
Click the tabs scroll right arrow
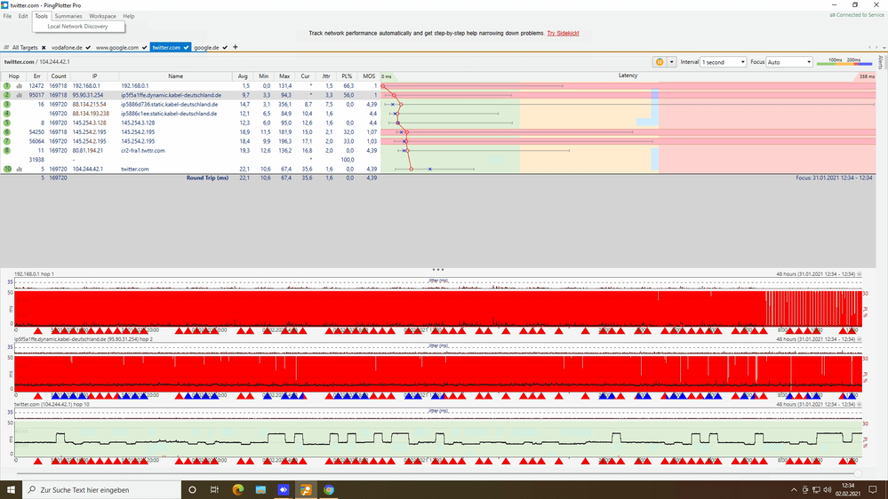tap(876, 48)
